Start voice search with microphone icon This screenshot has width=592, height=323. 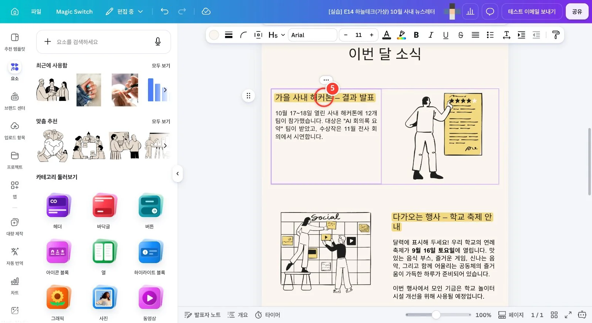158,42
